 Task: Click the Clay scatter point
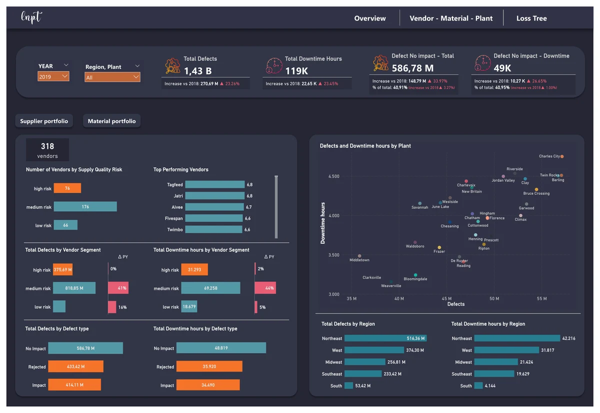point(525,179)
